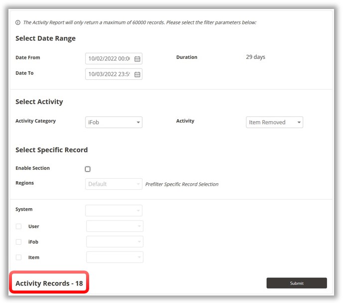The image size is (343, 303).
Task: Open the Date To calendar picker icon
Action: [x=137, y=74]
